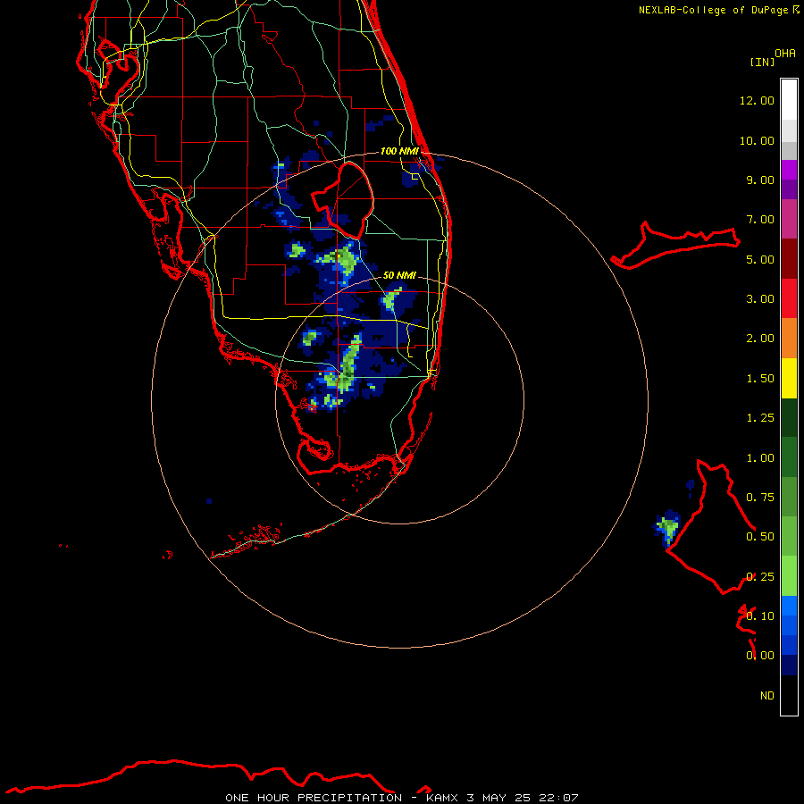This screenshot has width=804, height=804.
Task: Select the 7.00 legend value
Action: pyautogui.click(x=760, y=220)
